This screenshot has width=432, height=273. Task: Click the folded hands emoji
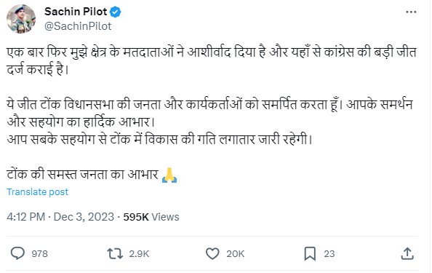point(169,175)
